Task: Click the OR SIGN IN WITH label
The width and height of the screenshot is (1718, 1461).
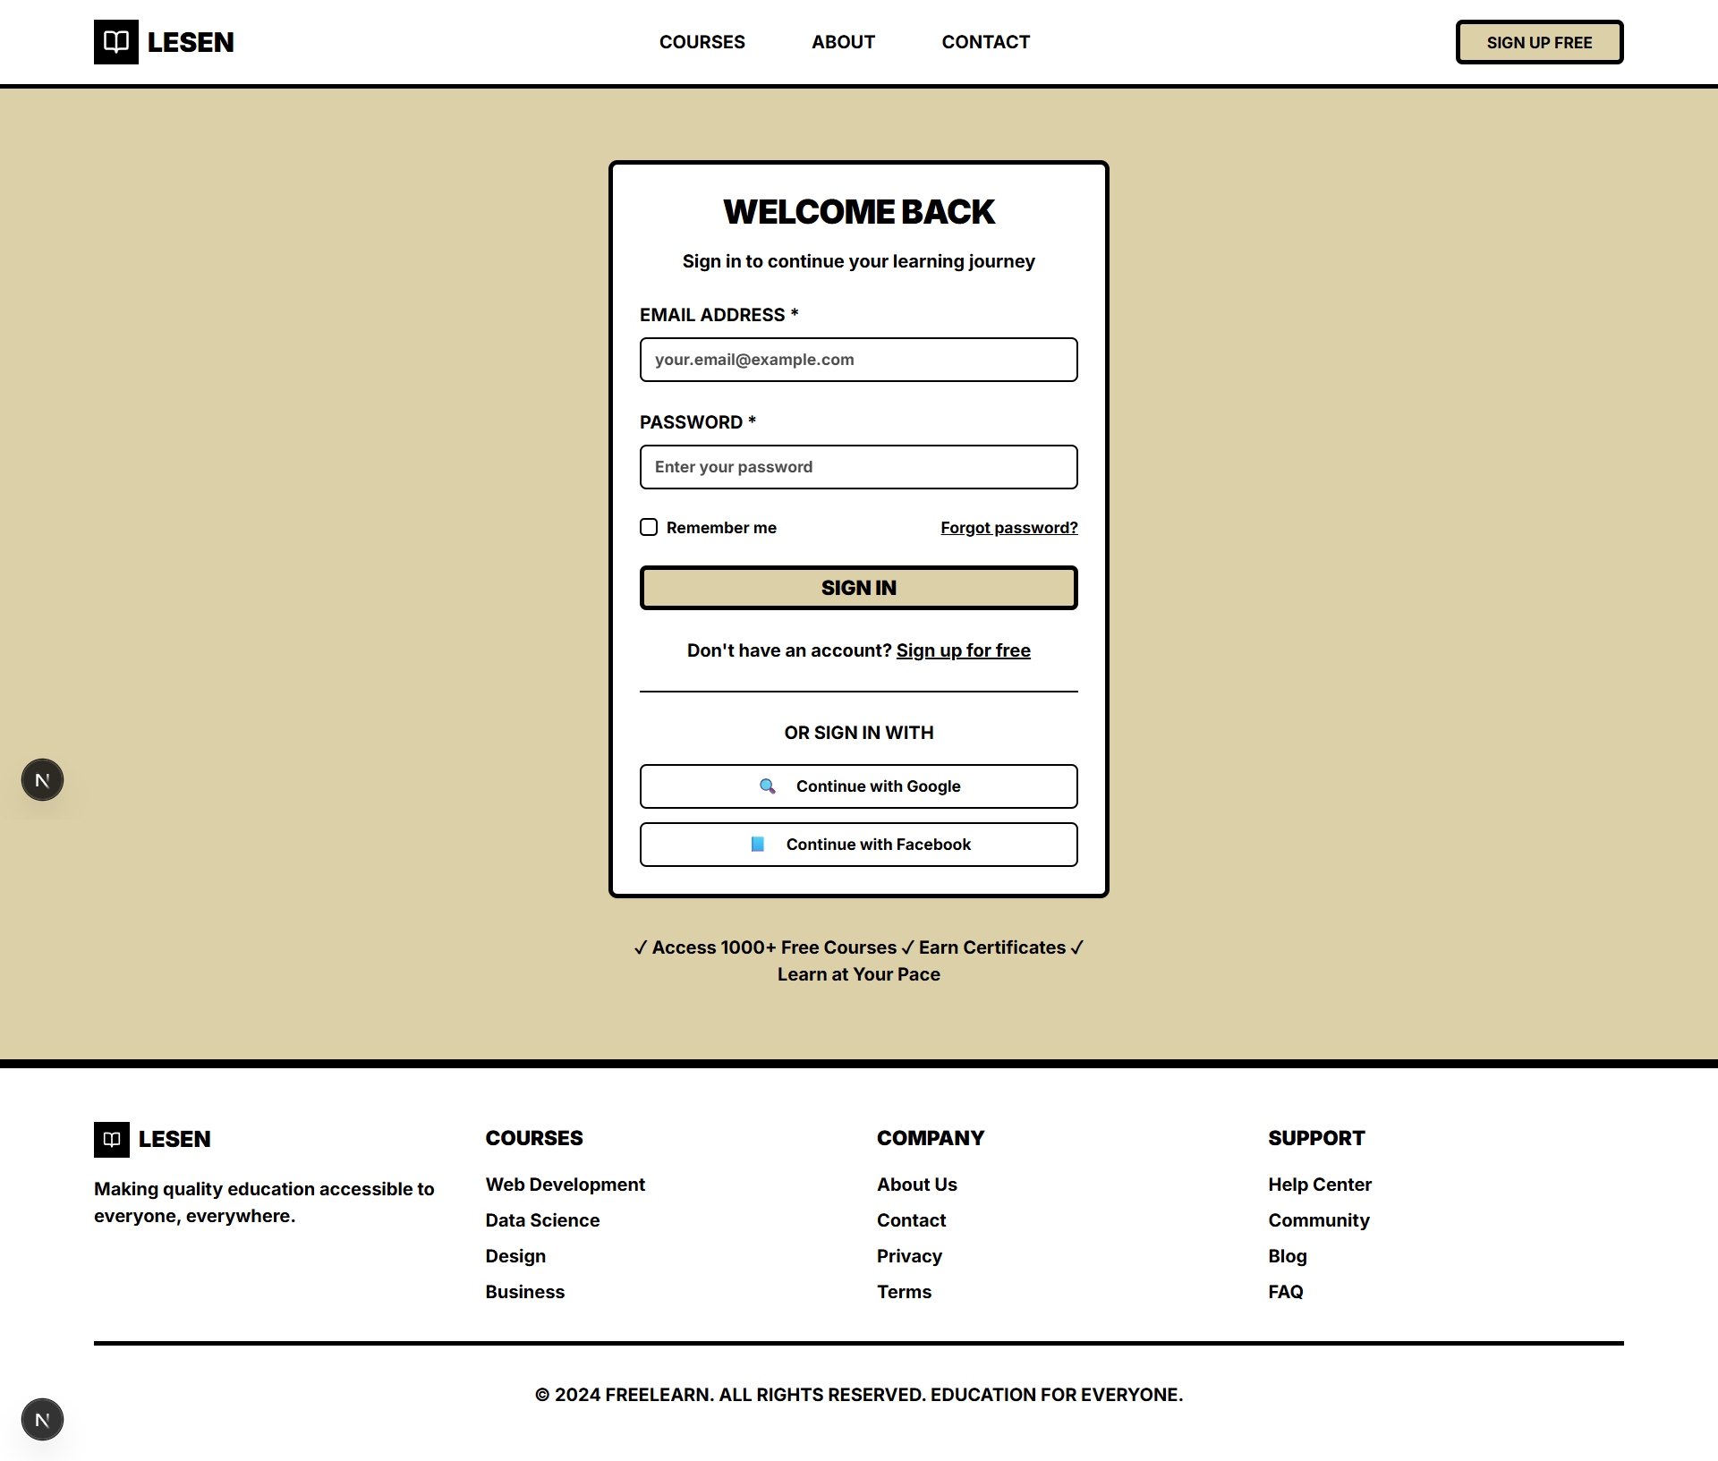Action: click(x=859, y=733)
